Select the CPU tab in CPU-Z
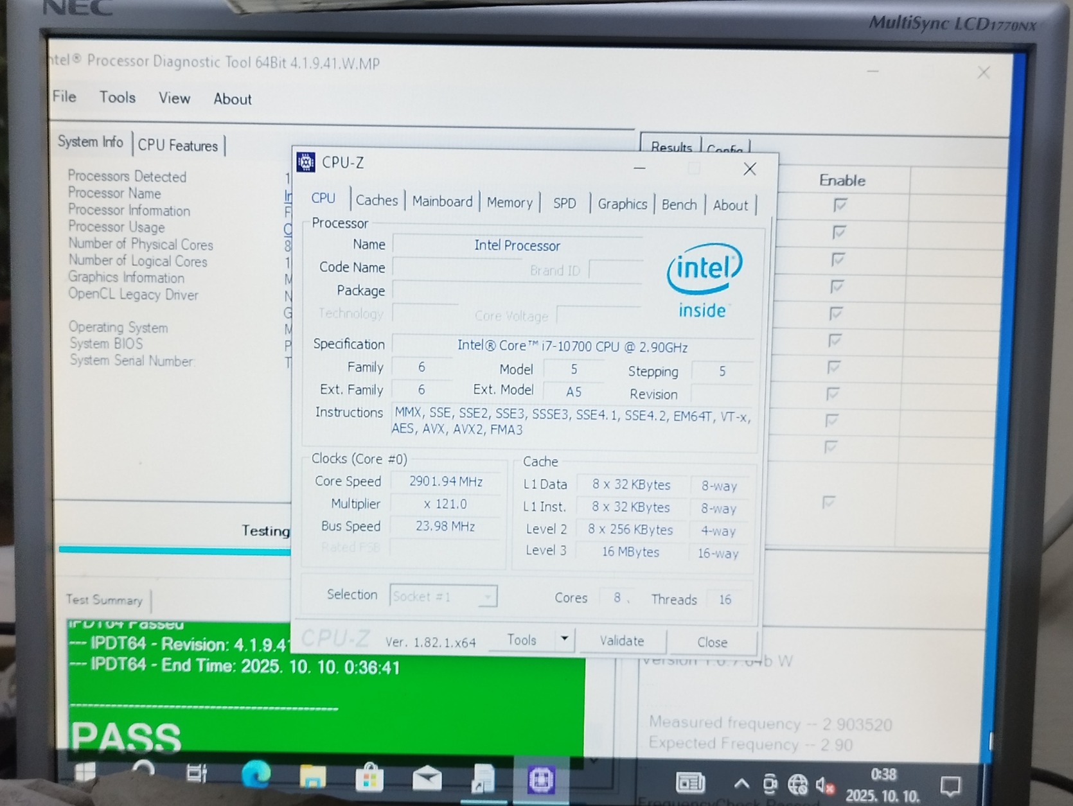This screenshot has height=806, width=1073. 323,198
